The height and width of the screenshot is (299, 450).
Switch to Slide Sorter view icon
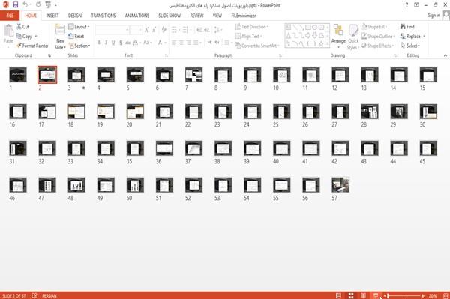click(351, 295)
